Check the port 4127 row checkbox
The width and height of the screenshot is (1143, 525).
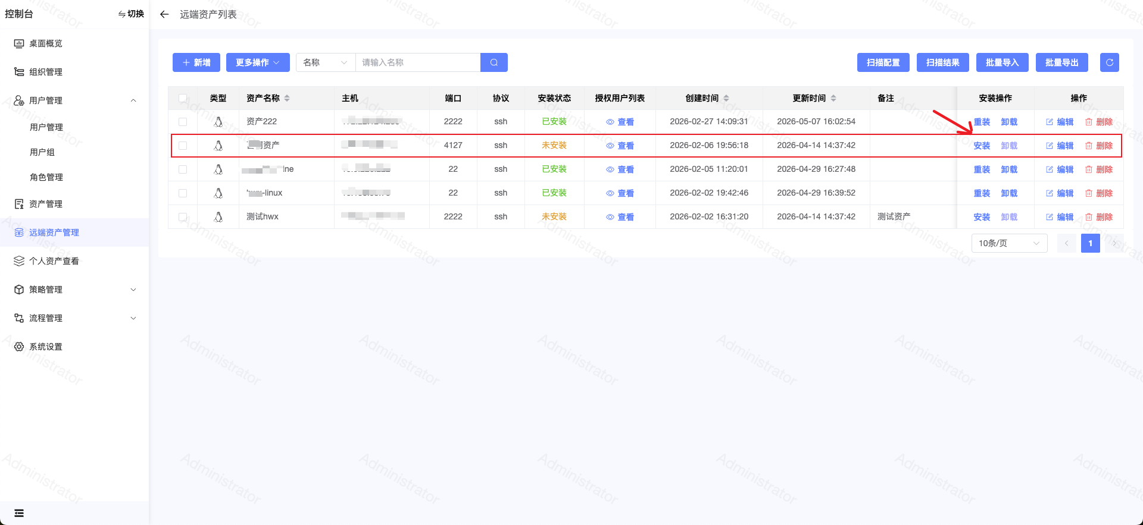pyautogui.click(x=183, y=146)
